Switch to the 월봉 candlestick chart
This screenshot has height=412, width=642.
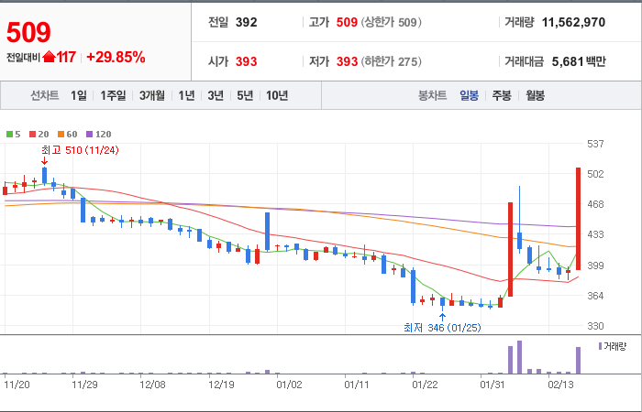click(x=535, y=95)
